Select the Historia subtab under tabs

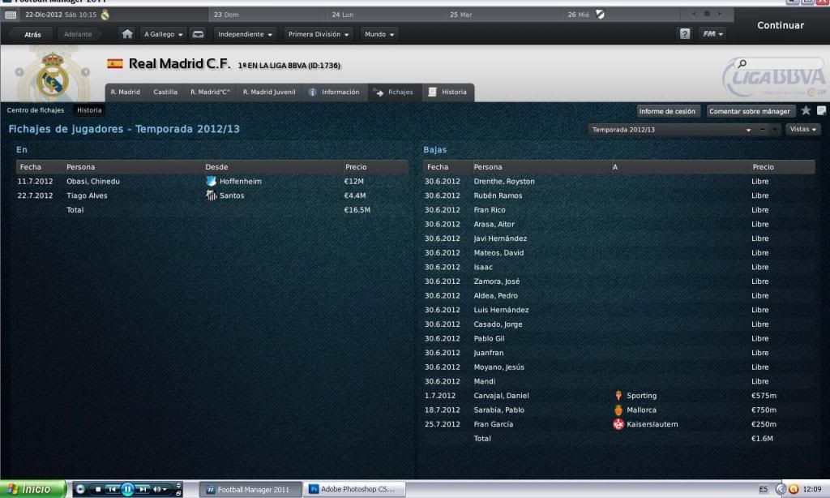(89, 110)
